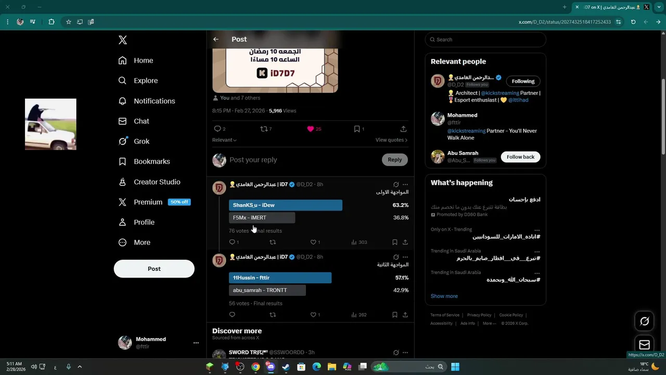The image size is (666, 375).
Task: Share the main post
Action: click(x=403, y=129)
